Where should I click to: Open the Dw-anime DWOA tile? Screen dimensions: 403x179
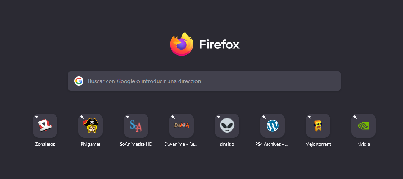pyautogui.click(x=182, y=126)
